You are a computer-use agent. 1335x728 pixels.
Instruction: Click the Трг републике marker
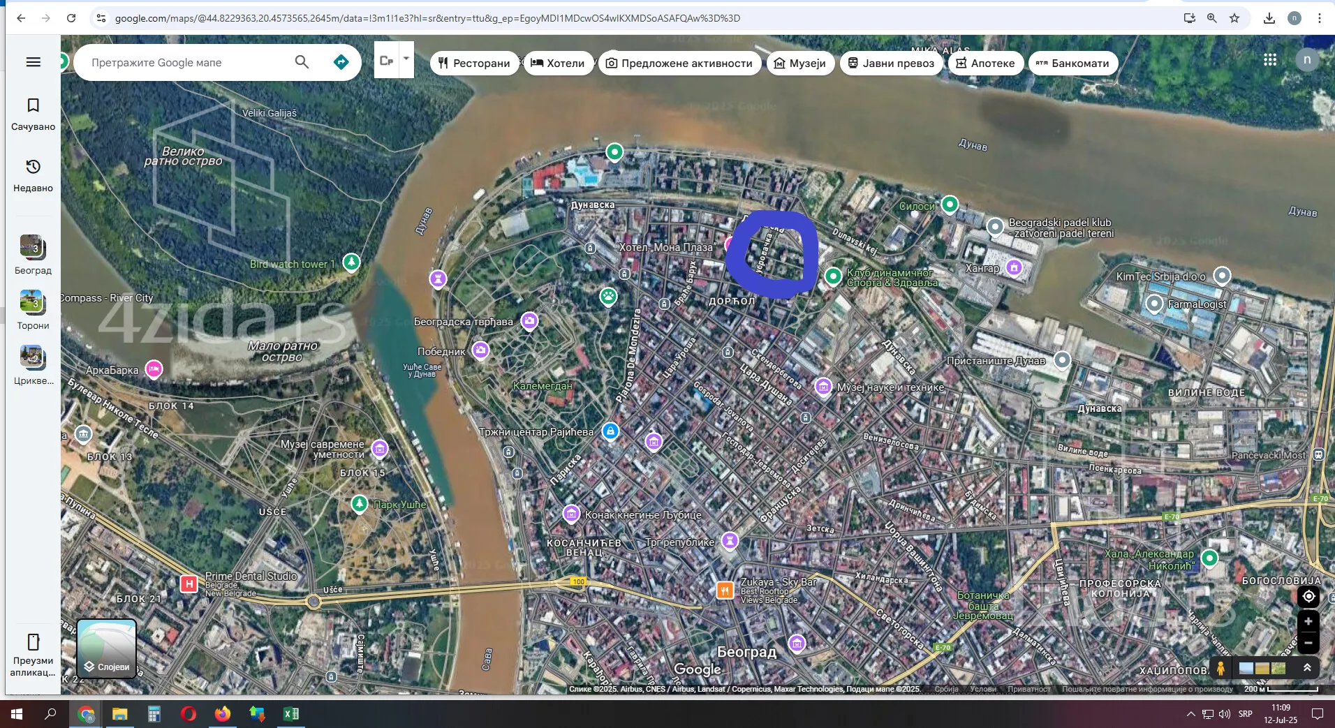730,541
